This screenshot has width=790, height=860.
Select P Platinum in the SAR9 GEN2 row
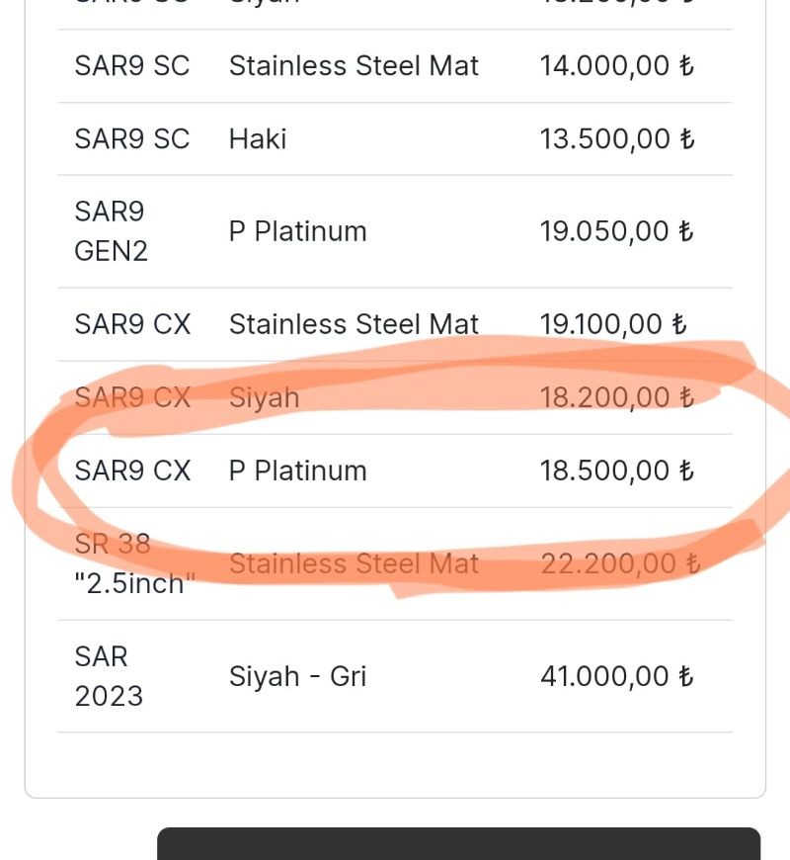[297, 231]
